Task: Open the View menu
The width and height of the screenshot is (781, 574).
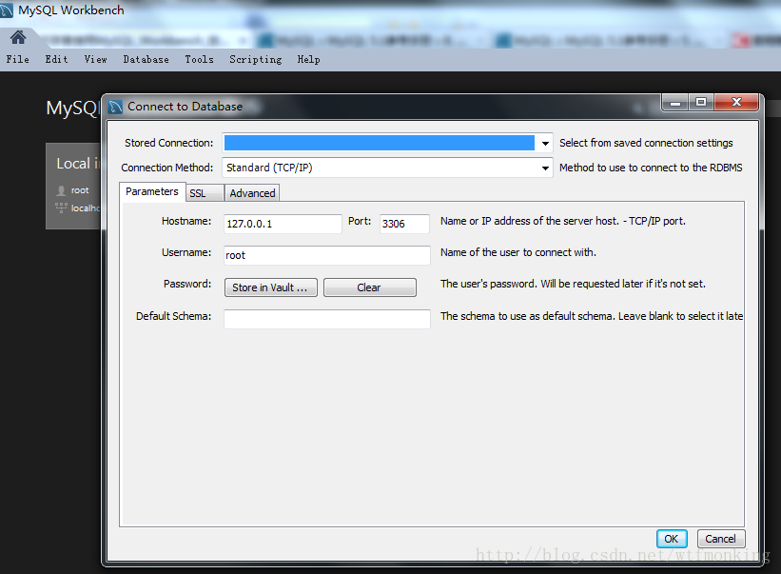Action: [x=95, y=59]
